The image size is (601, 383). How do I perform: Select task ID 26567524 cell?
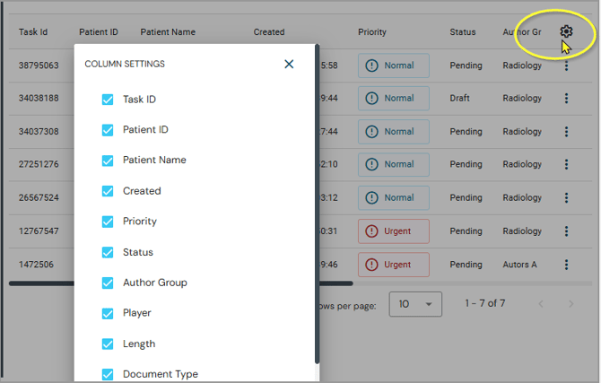coord(39,198)
